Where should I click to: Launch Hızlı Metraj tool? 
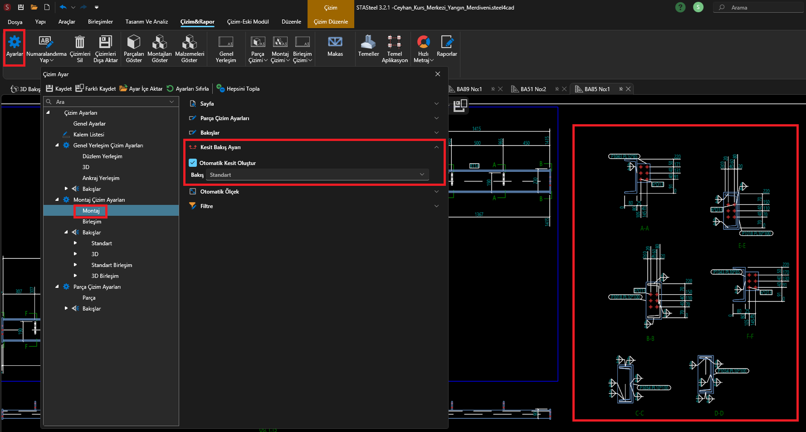click(x=423, y=42)
